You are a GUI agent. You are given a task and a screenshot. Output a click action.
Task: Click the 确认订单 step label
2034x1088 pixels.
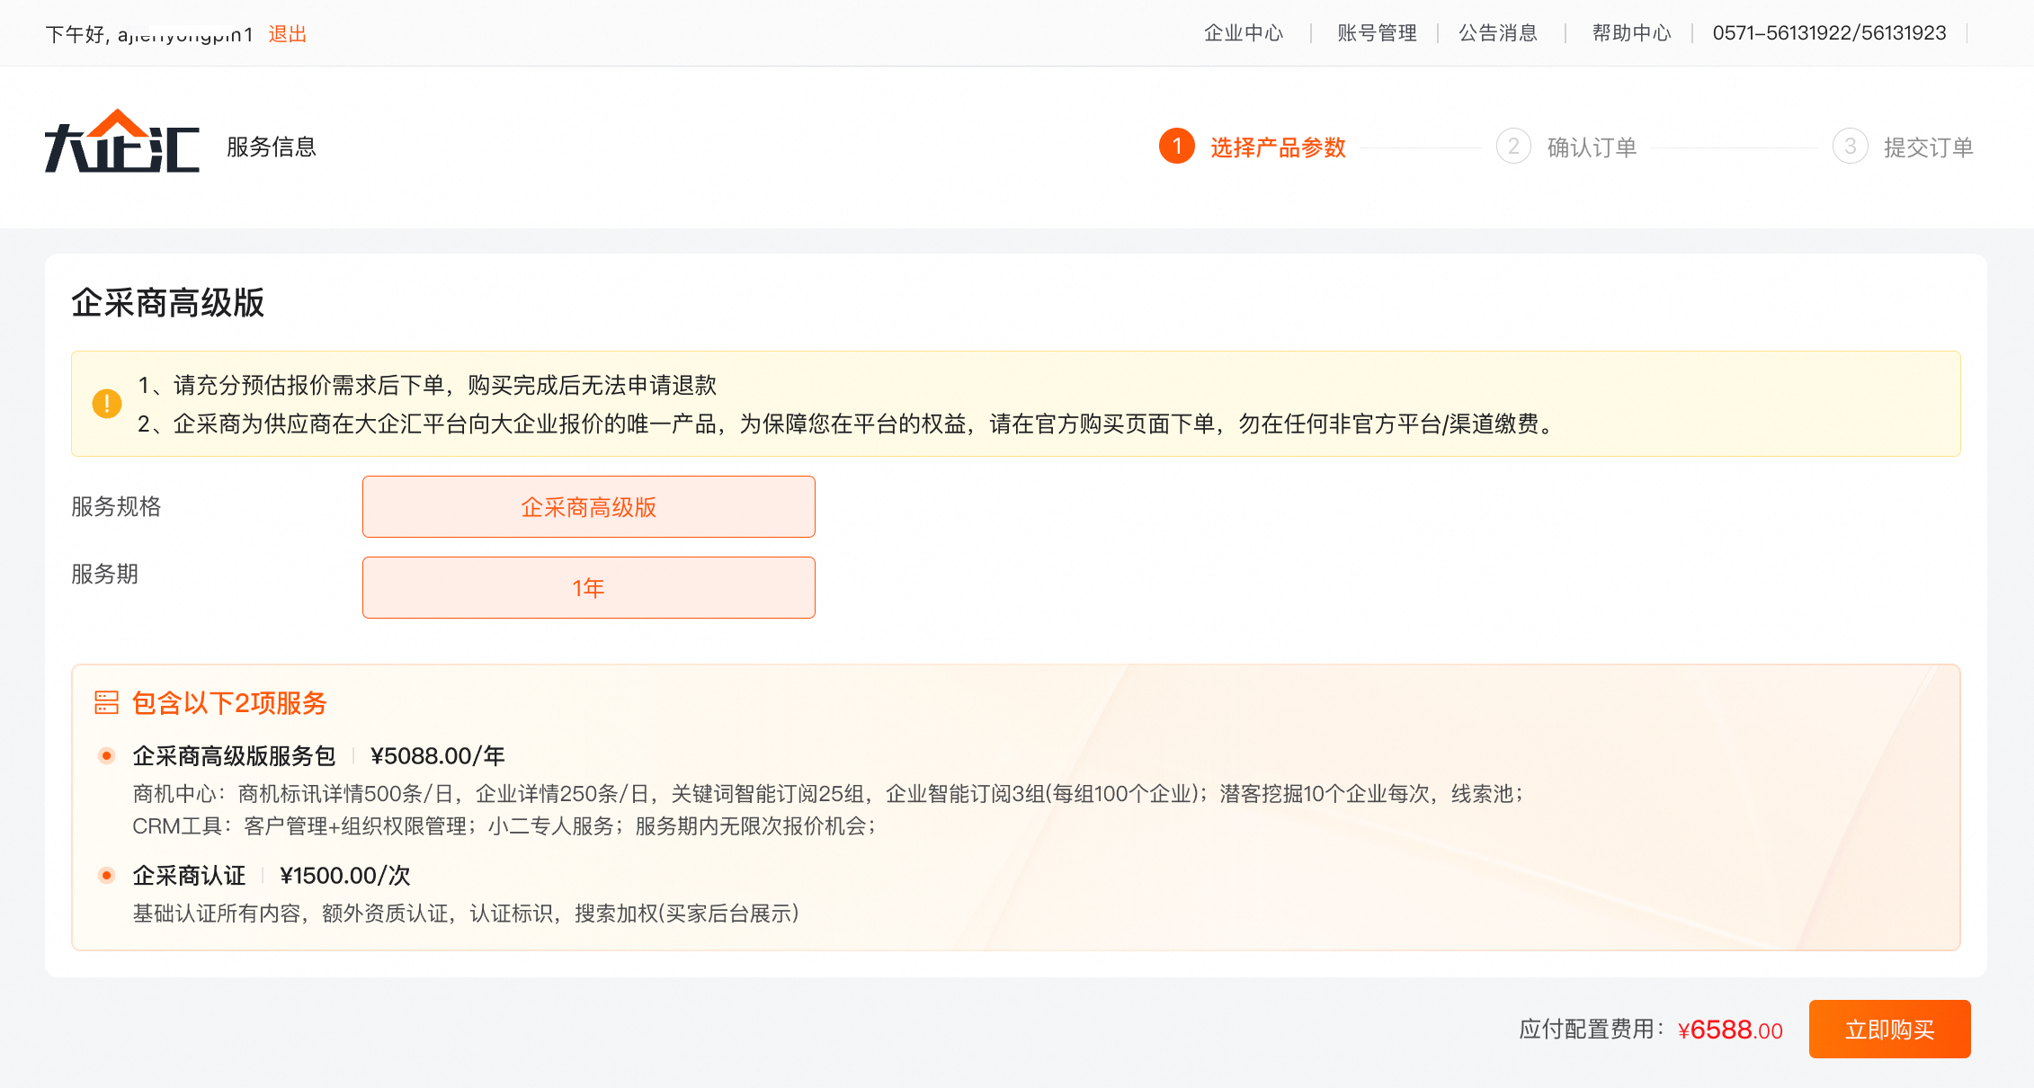1592,147
